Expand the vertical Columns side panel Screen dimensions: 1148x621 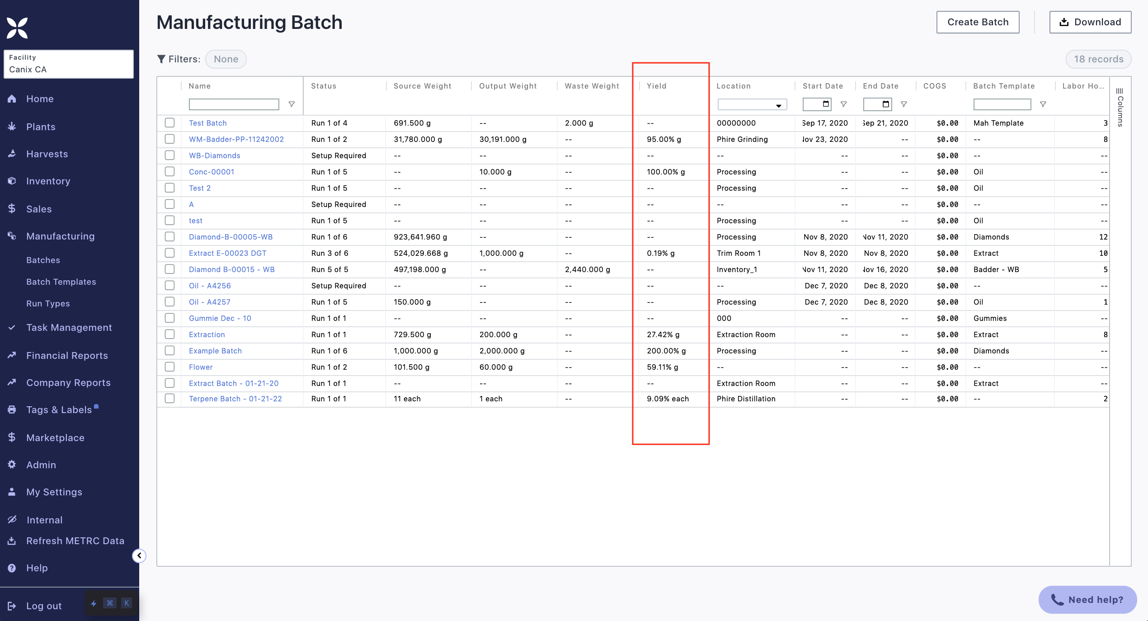coord(1120,107)
